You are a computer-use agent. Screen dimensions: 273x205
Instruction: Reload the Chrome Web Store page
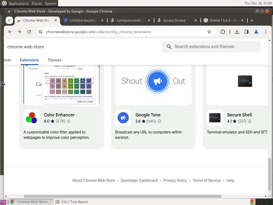pyautogui.click(x=29, y=32)
